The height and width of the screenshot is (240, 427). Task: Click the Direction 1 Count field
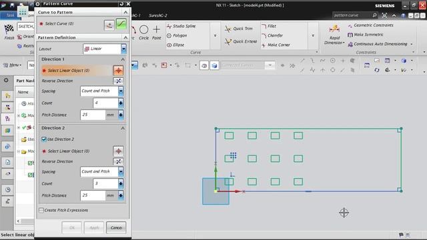coord(105,103)
